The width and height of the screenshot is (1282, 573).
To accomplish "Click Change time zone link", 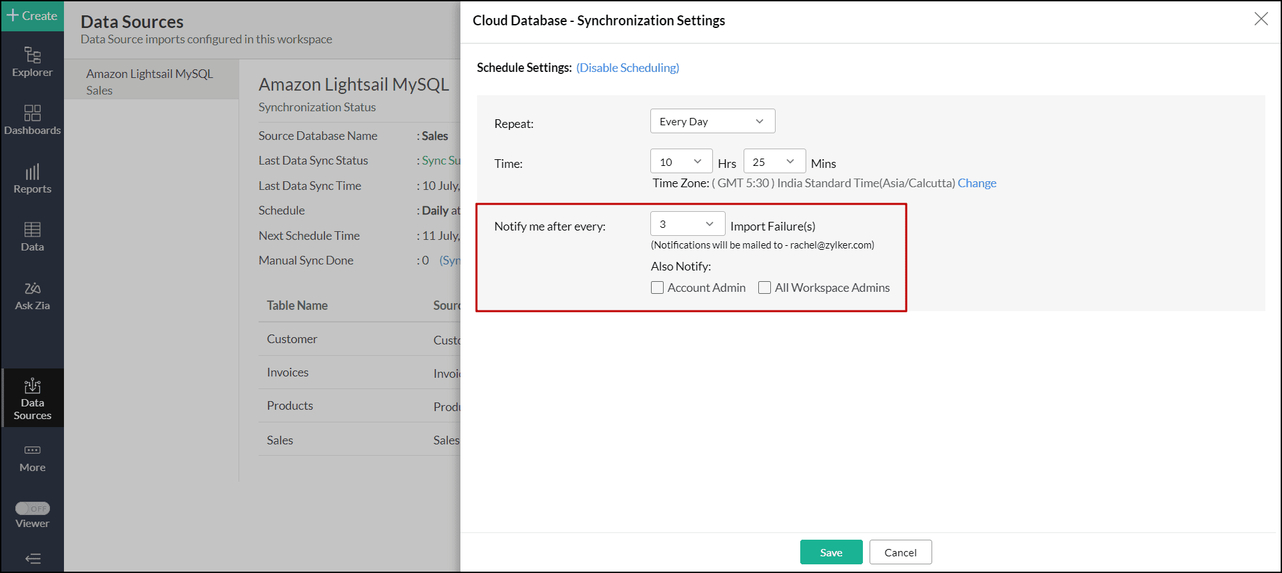I will tap(977, 183).
